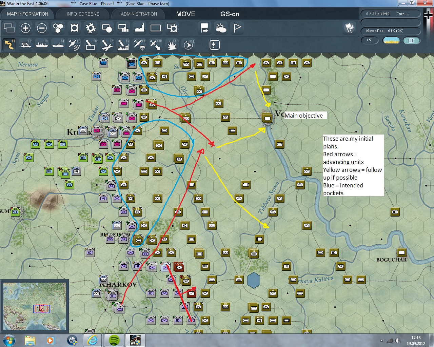Switch to F8 Bomb City mode
Viewport: 434px width, 347px height.
[123, 45]
